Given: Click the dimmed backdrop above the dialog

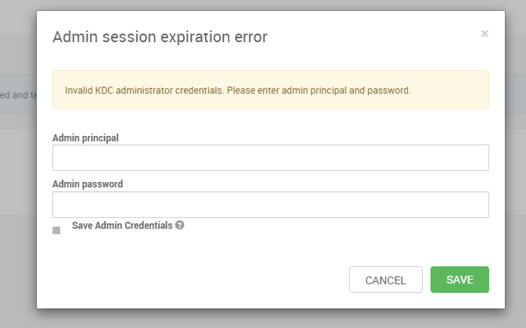Looking at the screenshot, I should (x=263, y=5).
